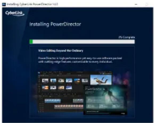Click the installation progress bar

(82, 42)
